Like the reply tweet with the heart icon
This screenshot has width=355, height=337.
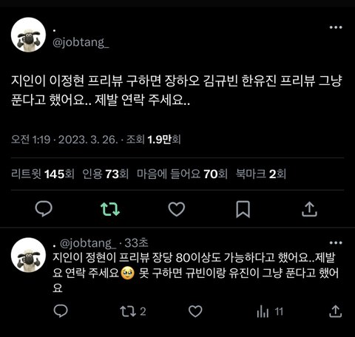195,311
